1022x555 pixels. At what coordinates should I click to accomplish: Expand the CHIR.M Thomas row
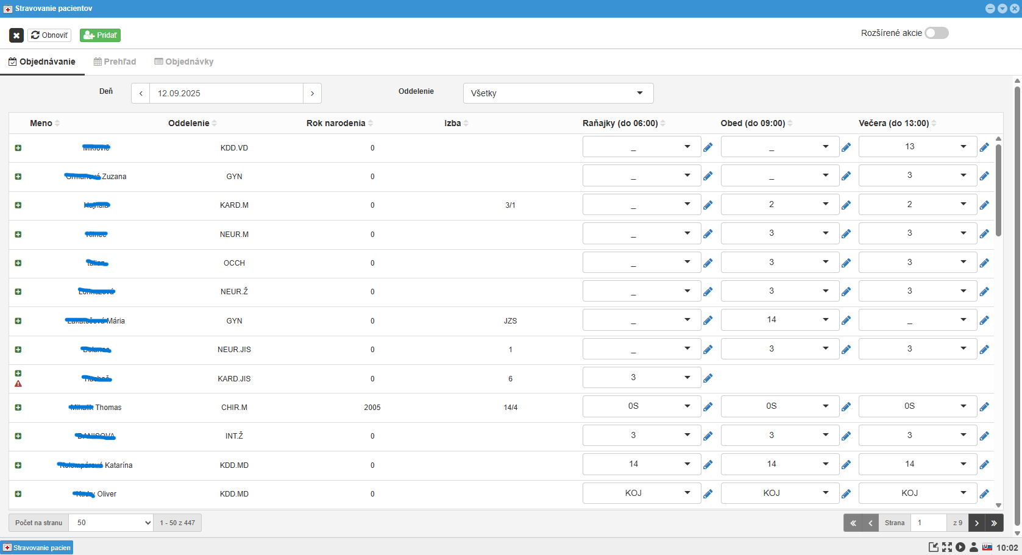click(18, 408)
